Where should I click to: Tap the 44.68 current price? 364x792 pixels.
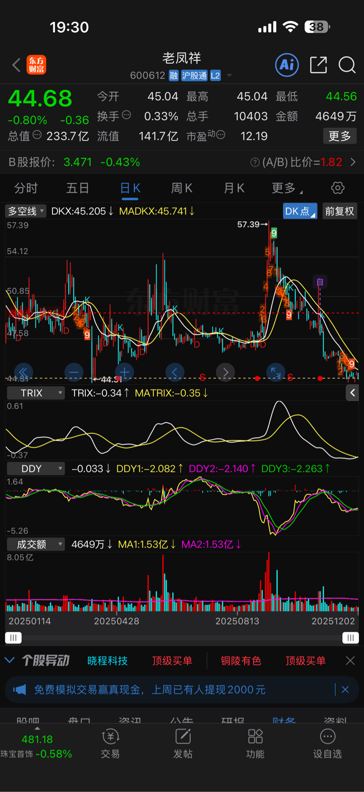click(40, 98)
